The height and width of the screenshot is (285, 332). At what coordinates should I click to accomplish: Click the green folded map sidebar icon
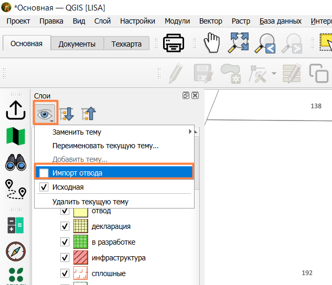coord(16,136)
